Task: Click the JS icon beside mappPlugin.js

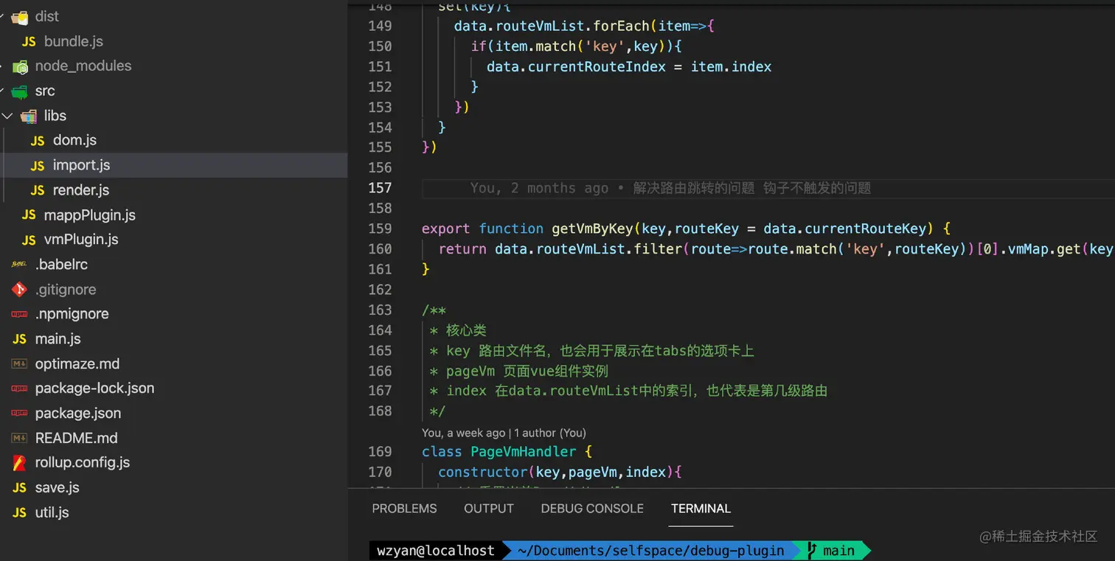Action: tap(29, 215)
